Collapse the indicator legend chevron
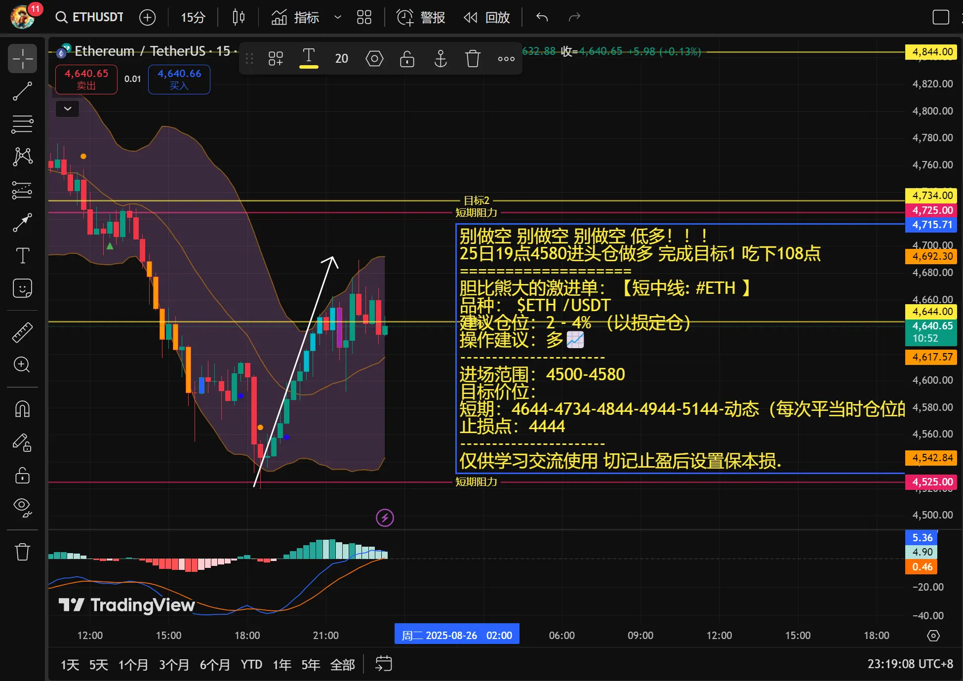This screenshot has width=963, height=681. point(68,109)
